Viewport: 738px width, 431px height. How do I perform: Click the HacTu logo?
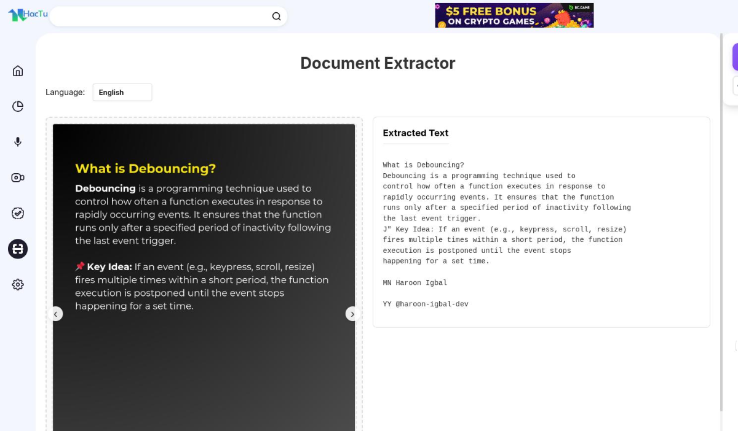point(28,15)
